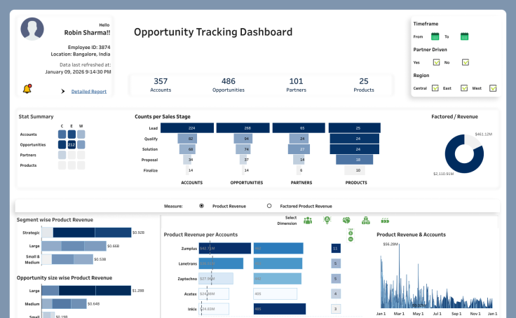Image resolution: width=516 pixels, height=318 pixels.
Task: Open the From date calendar picker
Action: (435, 36)
